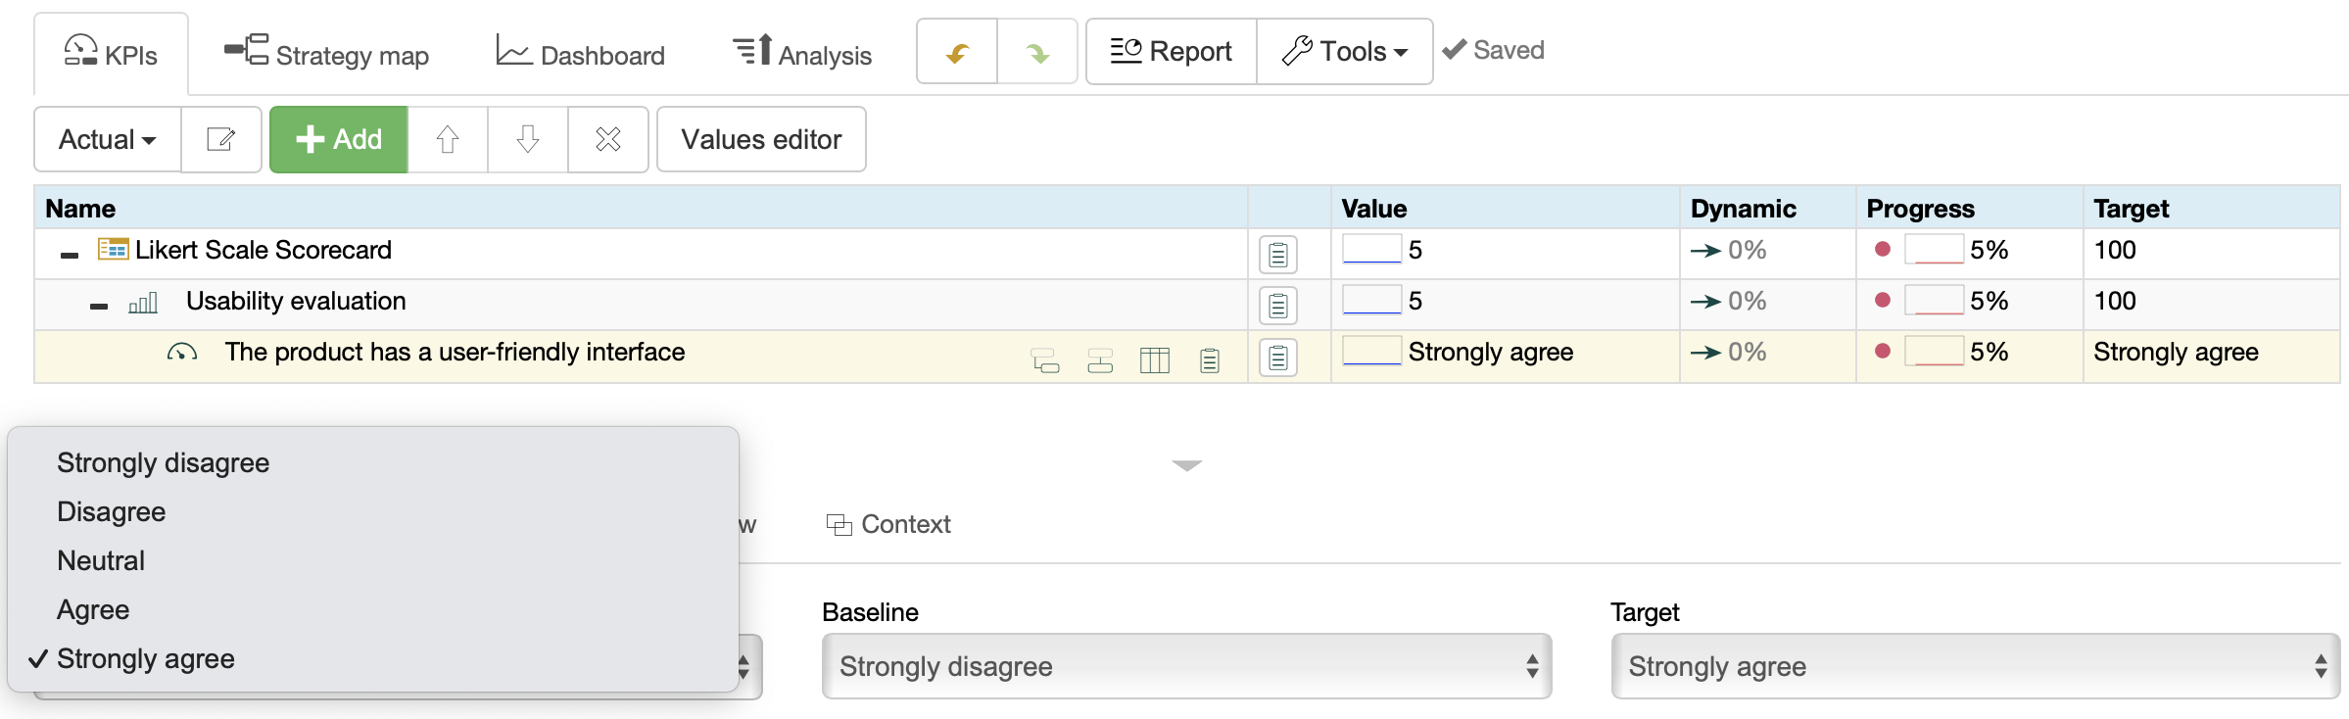Viewport: 2349px width, 719px height.
Task: Open the Values editor
Action: tap(761, 139)
